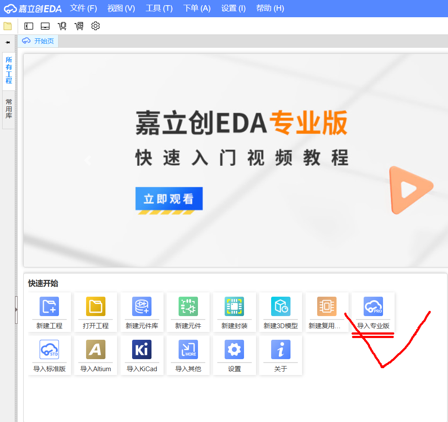Pin the sidebar with the pin icon
The width and height of the screenshot is (448, 422).
(7, 42)
